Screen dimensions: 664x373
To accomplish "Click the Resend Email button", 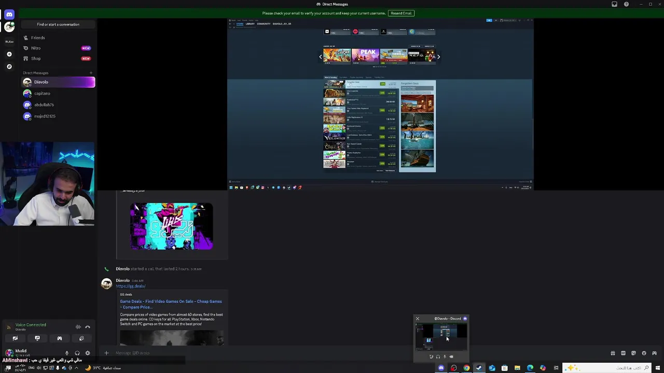I will tap(401, 13).
